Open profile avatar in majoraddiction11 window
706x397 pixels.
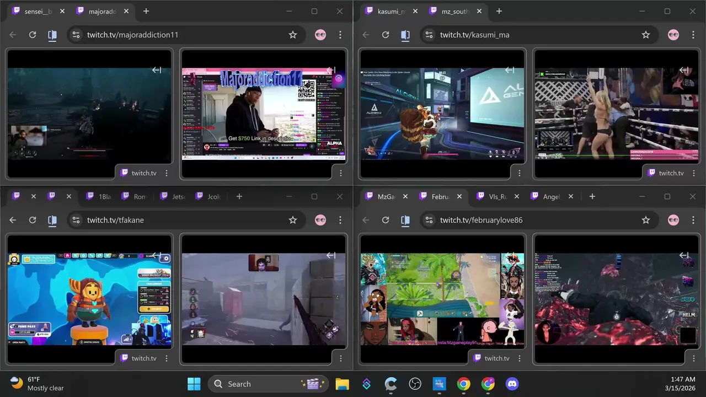(320, 35)
